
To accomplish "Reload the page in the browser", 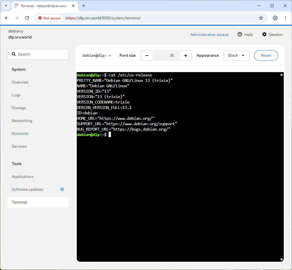I will coord(27,18).
